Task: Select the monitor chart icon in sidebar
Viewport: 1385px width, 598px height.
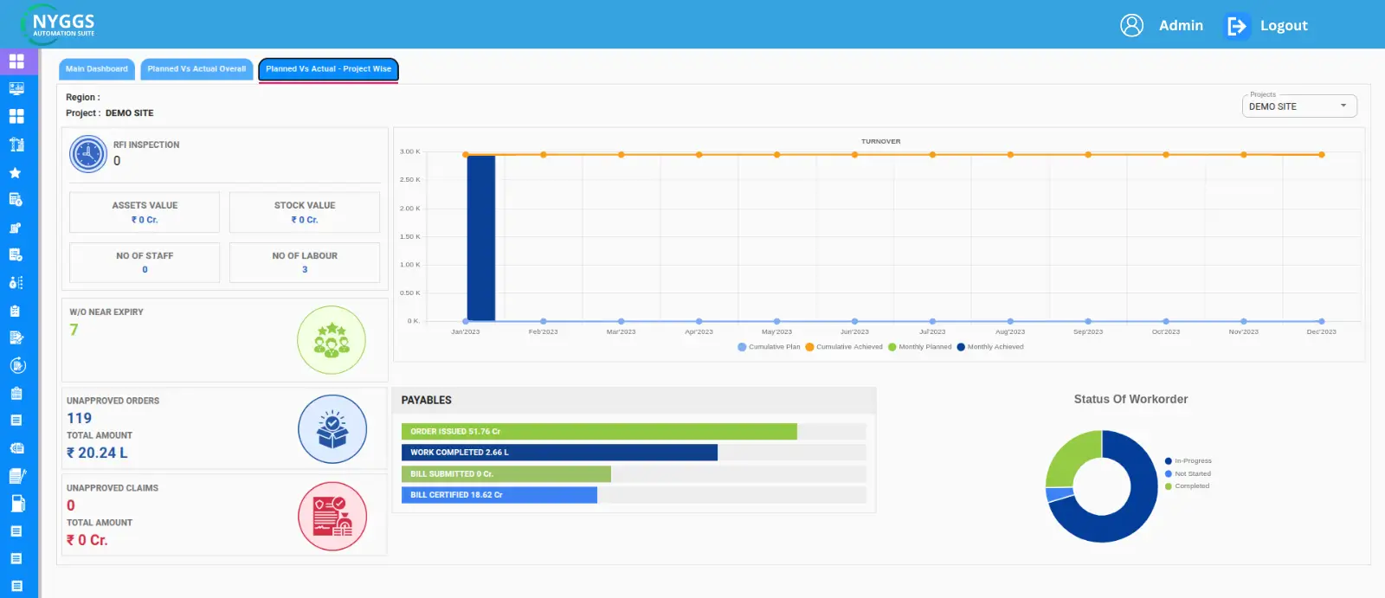Action: [16, 88]
